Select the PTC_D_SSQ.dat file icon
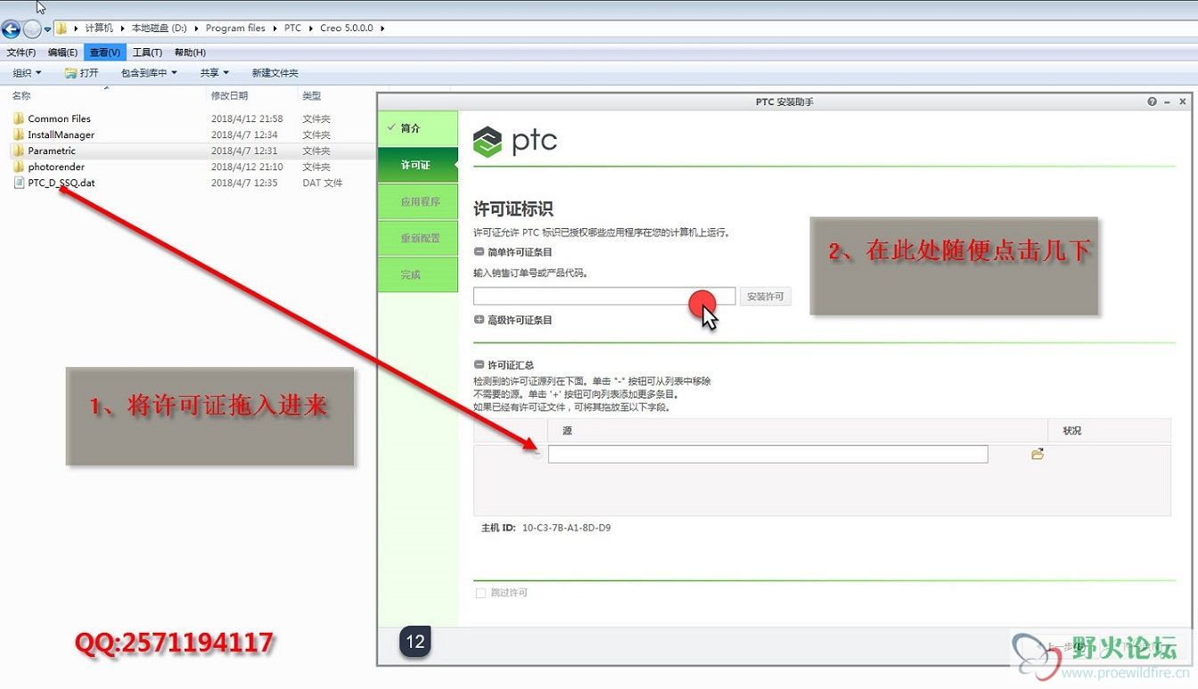The width and height of the screenshot is (1198, 689). (19, 183)
